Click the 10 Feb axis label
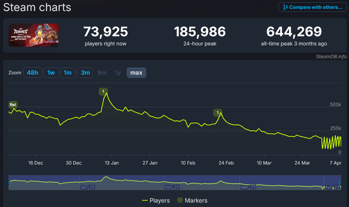 188,163
